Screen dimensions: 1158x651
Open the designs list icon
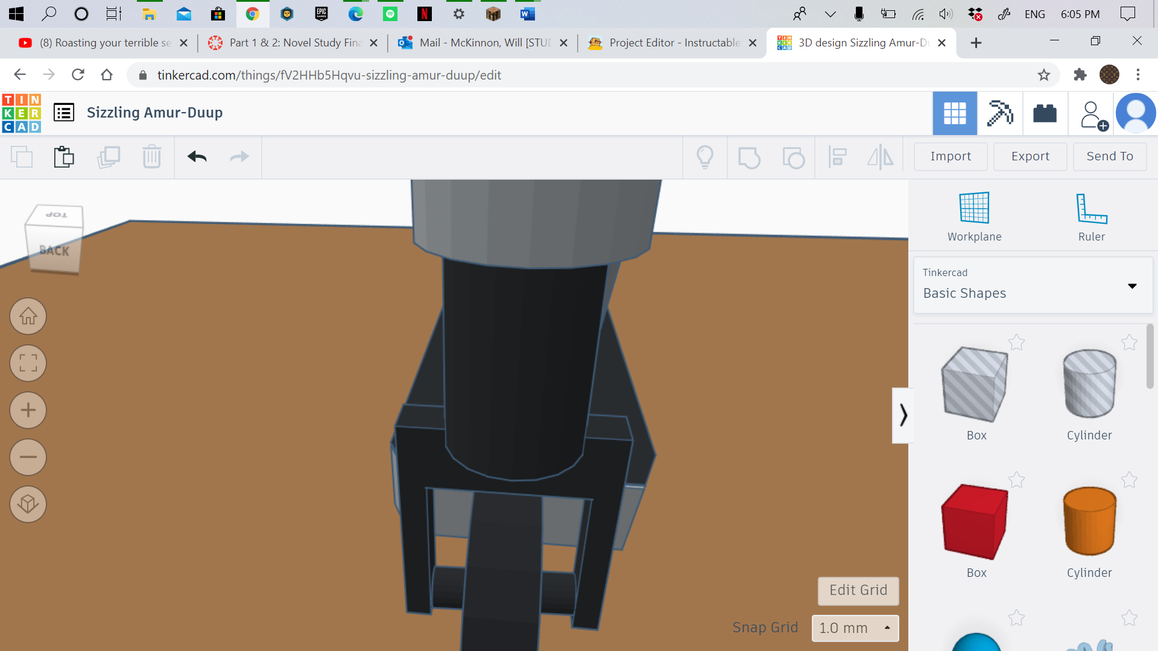[x=64, y=113]
